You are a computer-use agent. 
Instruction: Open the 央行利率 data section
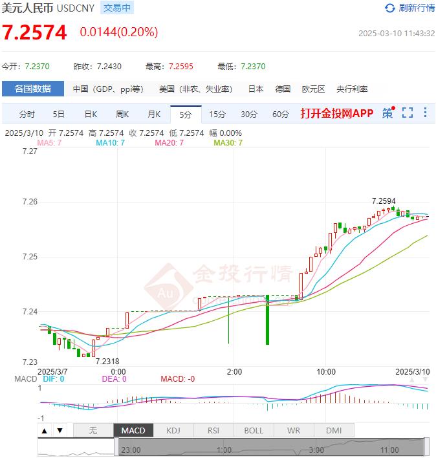[352, 89]
